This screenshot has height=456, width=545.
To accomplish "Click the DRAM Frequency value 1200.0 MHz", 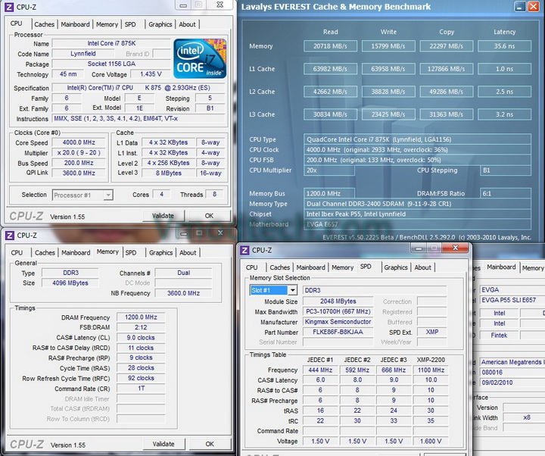I will click(x=141, y=317).
